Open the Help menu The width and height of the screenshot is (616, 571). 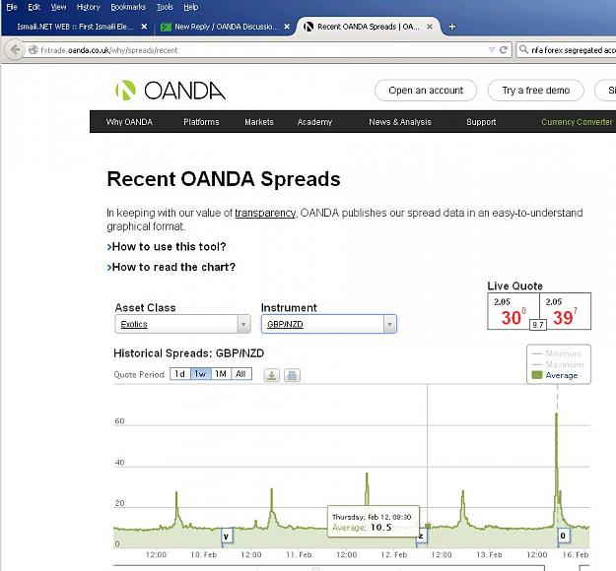[191, 7]
